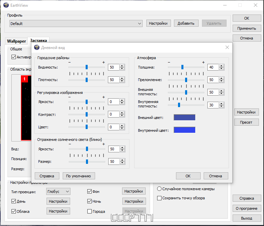
Task: Close the Дневной вид dialog
Action: (x=227, y=47)
